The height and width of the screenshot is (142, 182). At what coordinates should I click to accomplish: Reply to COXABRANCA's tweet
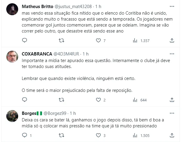point(25,100)
